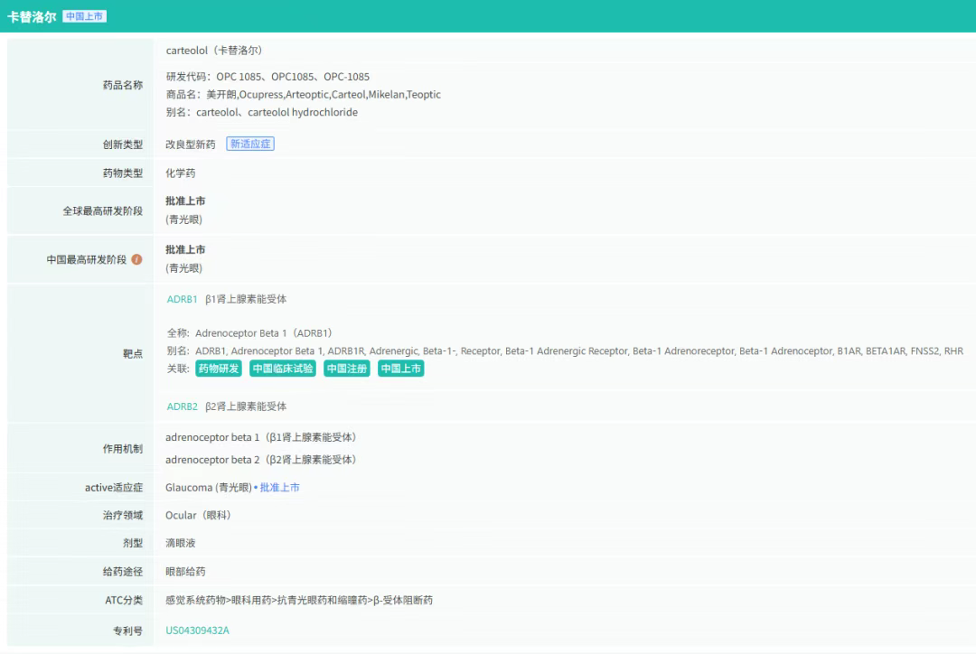Click the 中国临床试验 related button
The height and width of the screenshot is (654, 976).
coord(283,369)
